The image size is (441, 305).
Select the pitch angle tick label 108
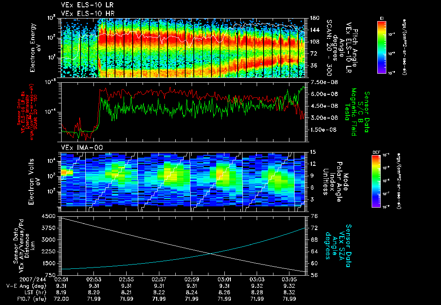(315, 42)
